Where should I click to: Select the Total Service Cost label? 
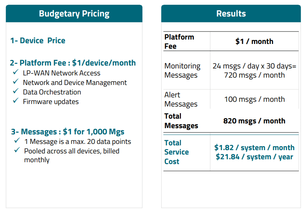[x=177, y=152]
